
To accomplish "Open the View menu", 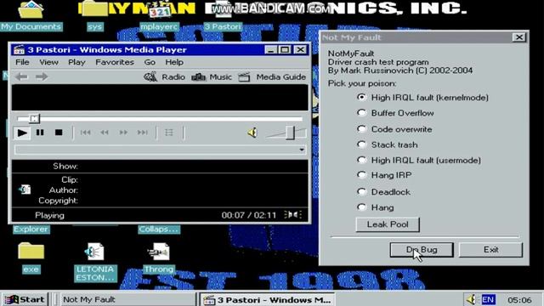I will pos(48,62).
